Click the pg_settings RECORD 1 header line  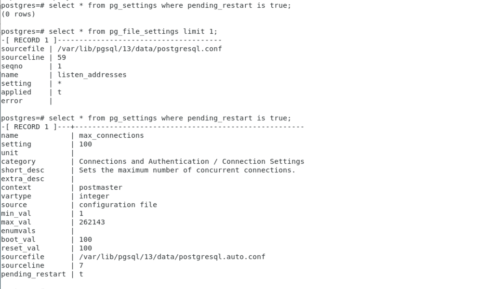[x=152, y=127]
